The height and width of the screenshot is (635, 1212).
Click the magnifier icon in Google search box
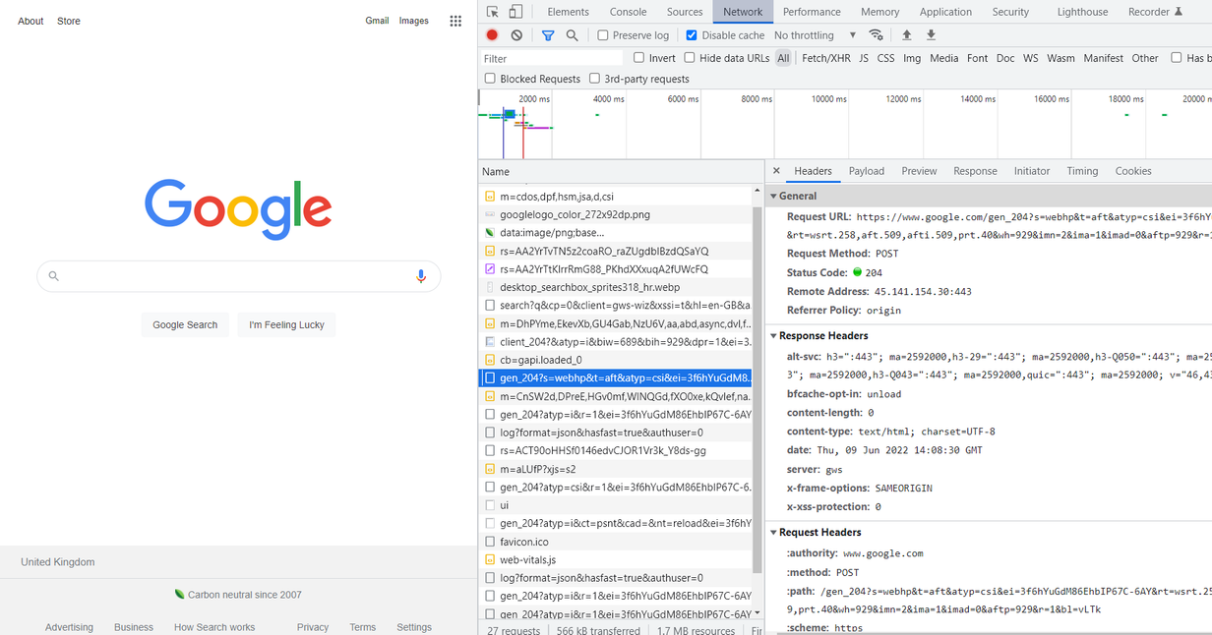(x=54, y=276)
